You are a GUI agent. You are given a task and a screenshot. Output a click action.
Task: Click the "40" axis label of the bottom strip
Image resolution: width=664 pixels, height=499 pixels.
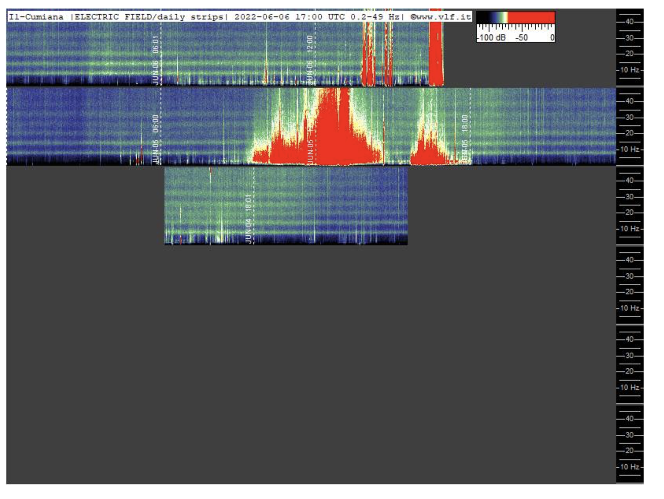click(630, 419)
